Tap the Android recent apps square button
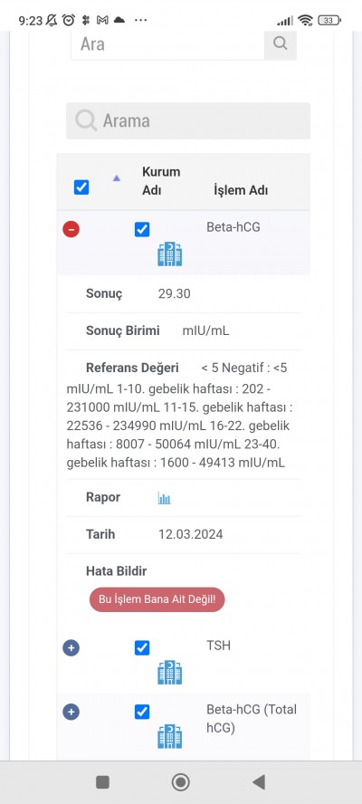 coord(102,782)
